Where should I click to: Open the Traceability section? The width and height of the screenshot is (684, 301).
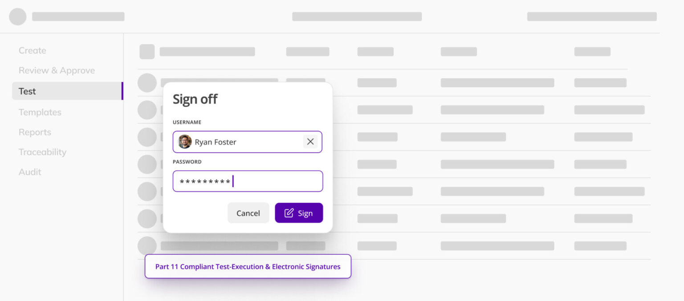click(42, 152)
